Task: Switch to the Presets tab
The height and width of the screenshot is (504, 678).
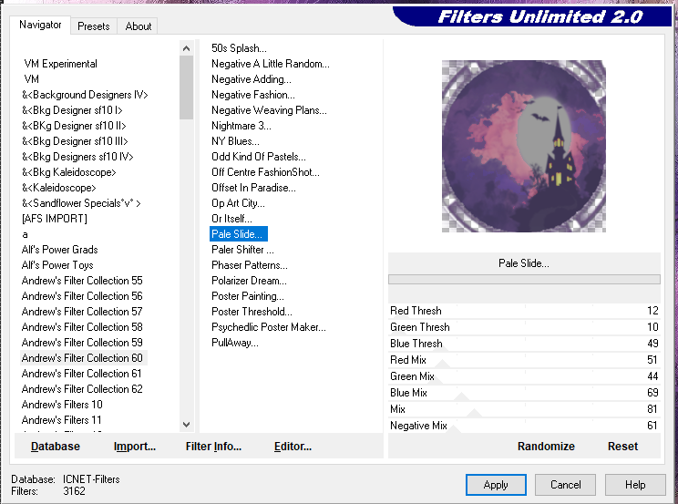Action: click(x=94, y=26)
